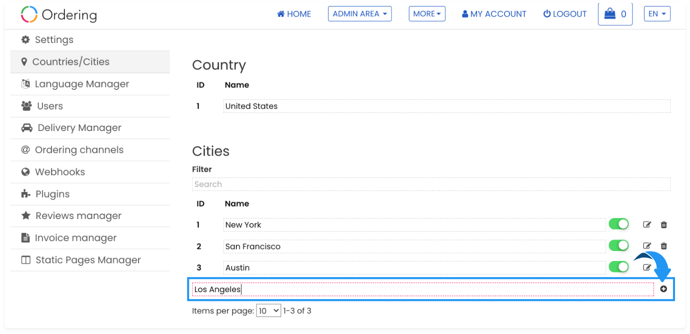Click LOGOUT in the top bar
This screenshot has width=690, height=334.
pos(565,14)
